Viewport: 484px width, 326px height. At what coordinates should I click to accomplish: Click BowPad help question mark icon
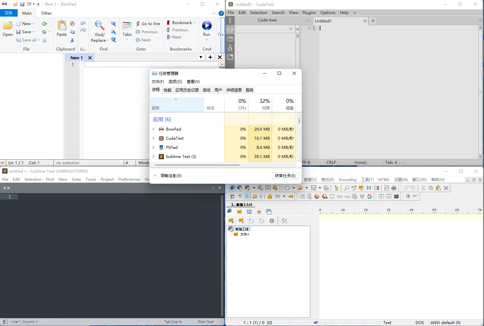(x=221, y=13)
